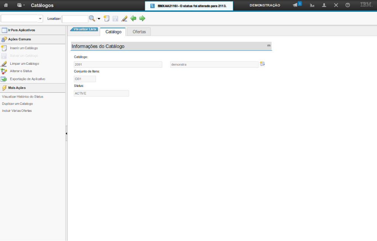
Task: Click the search magnifier icon
Action: click(92, 18)
